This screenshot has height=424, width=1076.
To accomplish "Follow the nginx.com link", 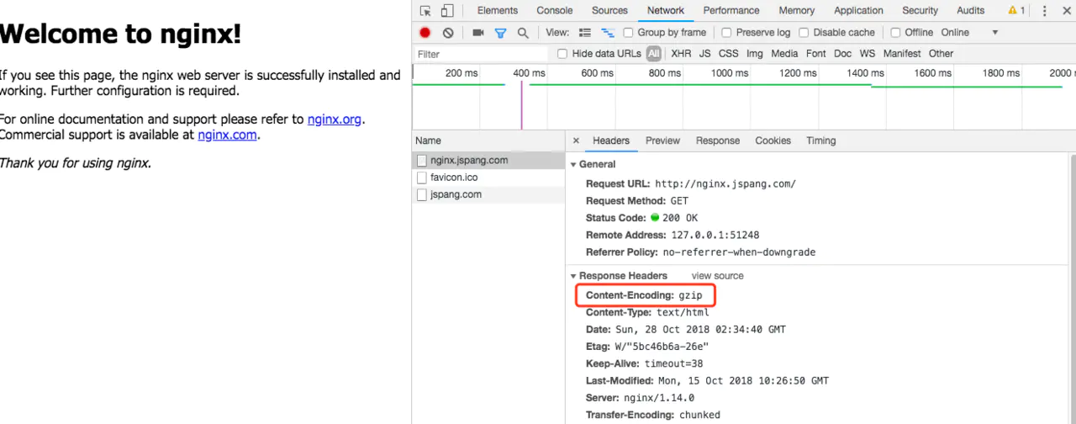I will pyautogui.click(x=228, y=135).
